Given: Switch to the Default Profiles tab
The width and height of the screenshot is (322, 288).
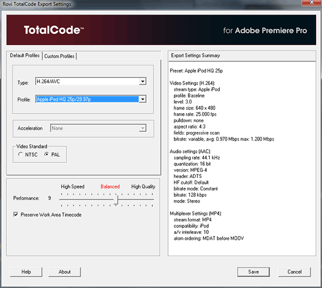Looking at the screenshot, I should pyautogui.click(x=25, y=56).
